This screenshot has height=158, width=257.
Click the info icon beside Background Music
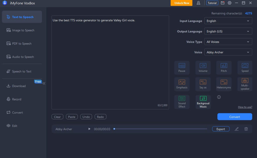(x=219, y=97)
